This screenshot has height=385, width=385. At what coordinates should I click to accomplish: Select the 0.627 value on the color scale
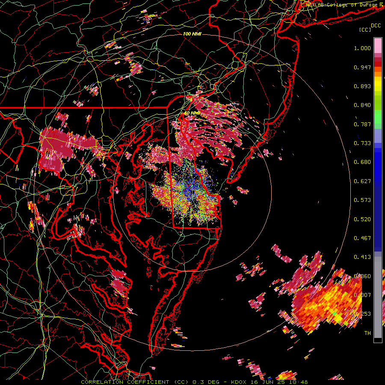pos(362,181)
